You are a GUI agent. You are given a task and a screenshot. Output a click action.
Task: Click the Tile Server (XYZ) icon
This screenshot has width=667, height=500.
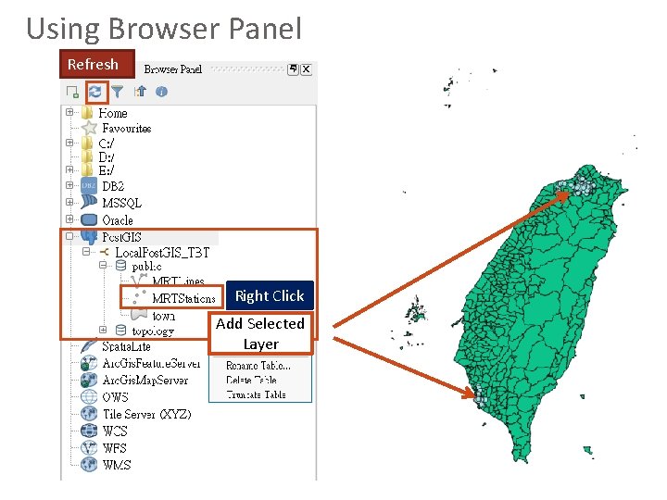[x=89, y=414]
